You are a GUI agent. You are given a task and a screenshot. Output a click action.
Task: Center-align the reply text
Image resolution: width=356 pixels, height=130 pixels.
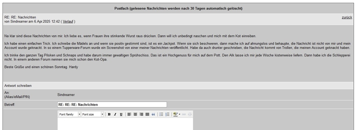[135, 114]
